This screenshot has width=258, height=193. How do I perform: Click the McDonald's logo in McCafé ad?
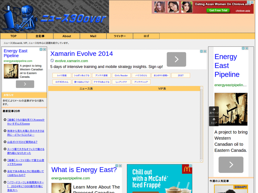[x=187, y=169]
